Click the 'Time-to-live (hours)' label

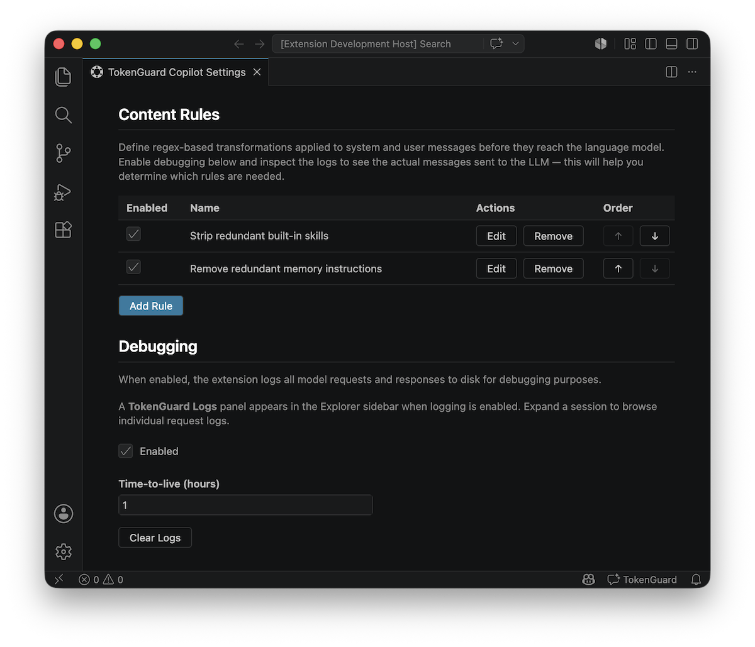point(169,484)
